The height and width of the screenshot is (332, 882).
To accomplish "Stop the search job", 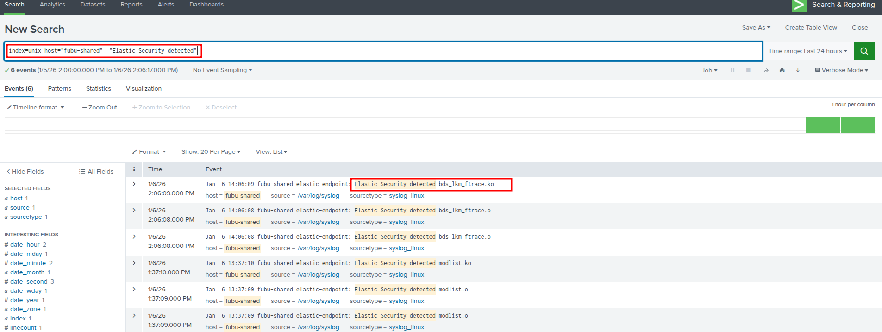I will [748, 71].
